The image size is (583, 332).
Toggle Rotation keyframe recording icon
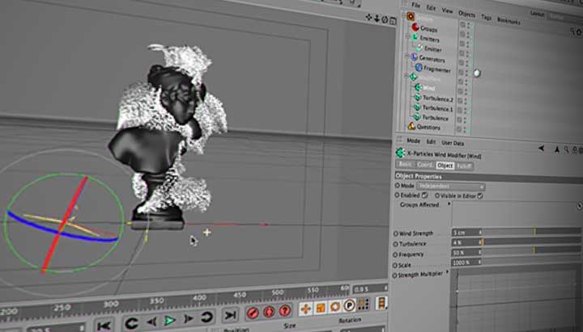[x=335, y=307]
